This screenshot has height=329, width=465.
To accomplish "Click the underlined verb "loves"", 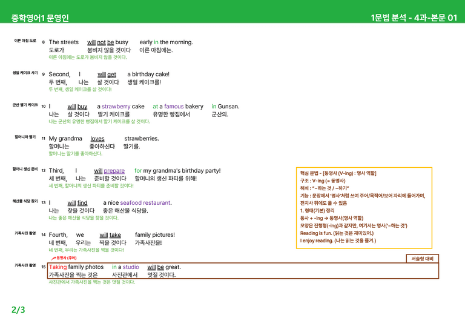I will 97,139.
